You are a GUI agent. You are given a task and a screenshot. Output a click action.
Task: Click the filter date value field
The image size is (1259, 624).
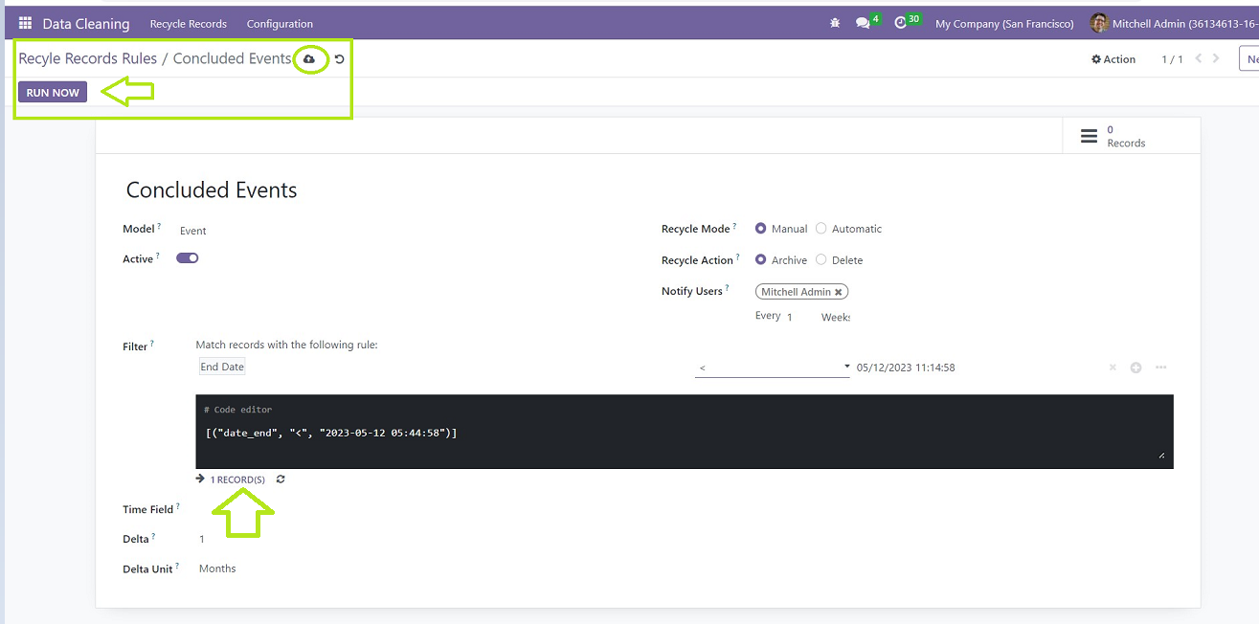point(906,368)
